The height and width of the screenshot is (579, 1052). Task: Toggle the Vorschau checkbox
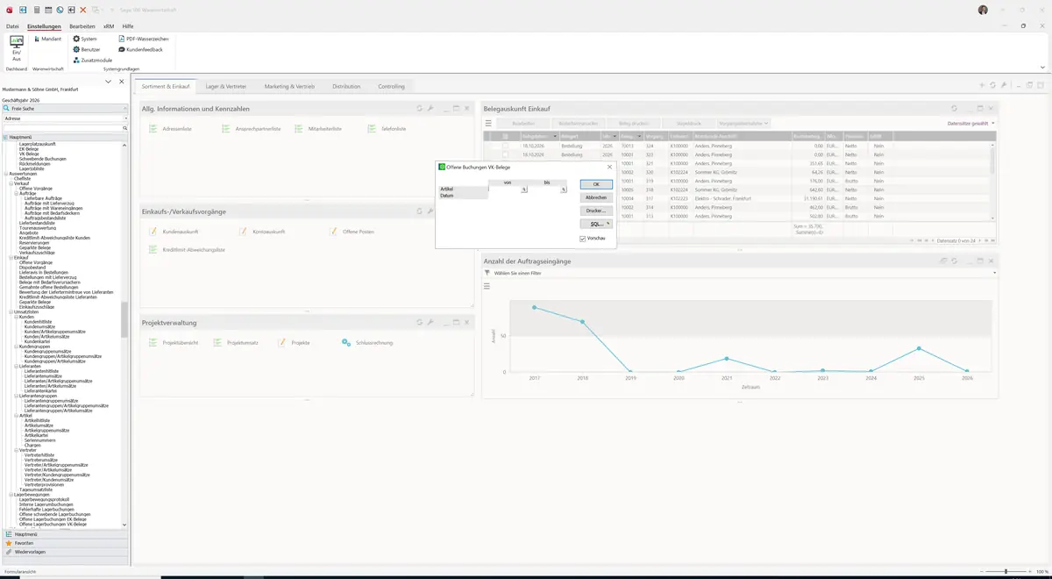583,238
